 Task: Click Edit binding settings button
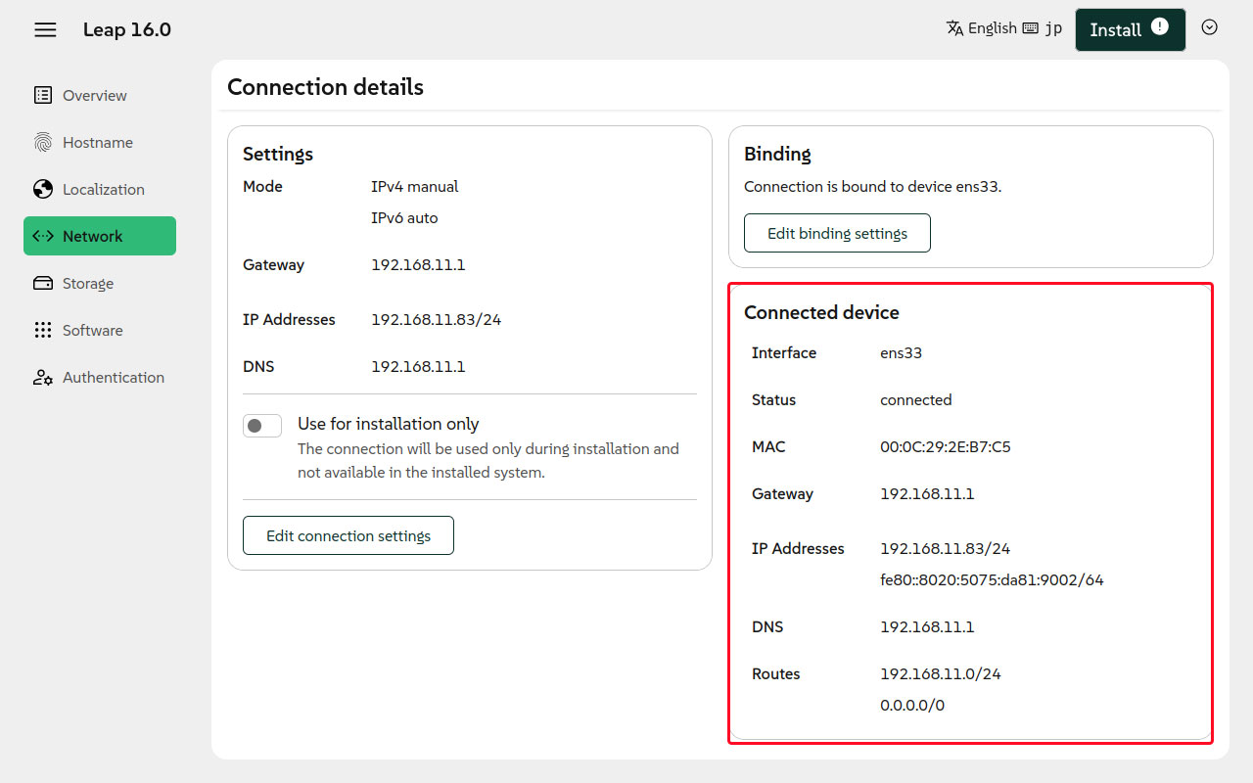click(837, 233)
